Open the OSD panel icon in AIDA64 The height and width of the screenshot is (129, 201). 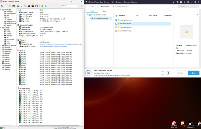[x=33, y=6]
